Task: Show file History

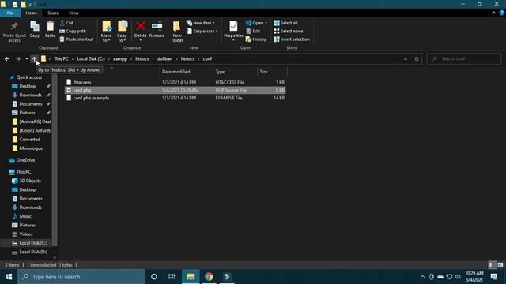Action: [x=256, y=39]
